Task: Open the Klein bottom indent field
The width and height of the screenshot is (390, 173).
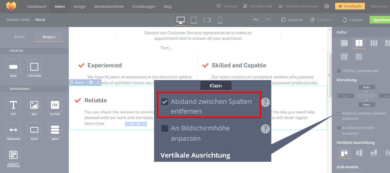Action: click(366, 105)
